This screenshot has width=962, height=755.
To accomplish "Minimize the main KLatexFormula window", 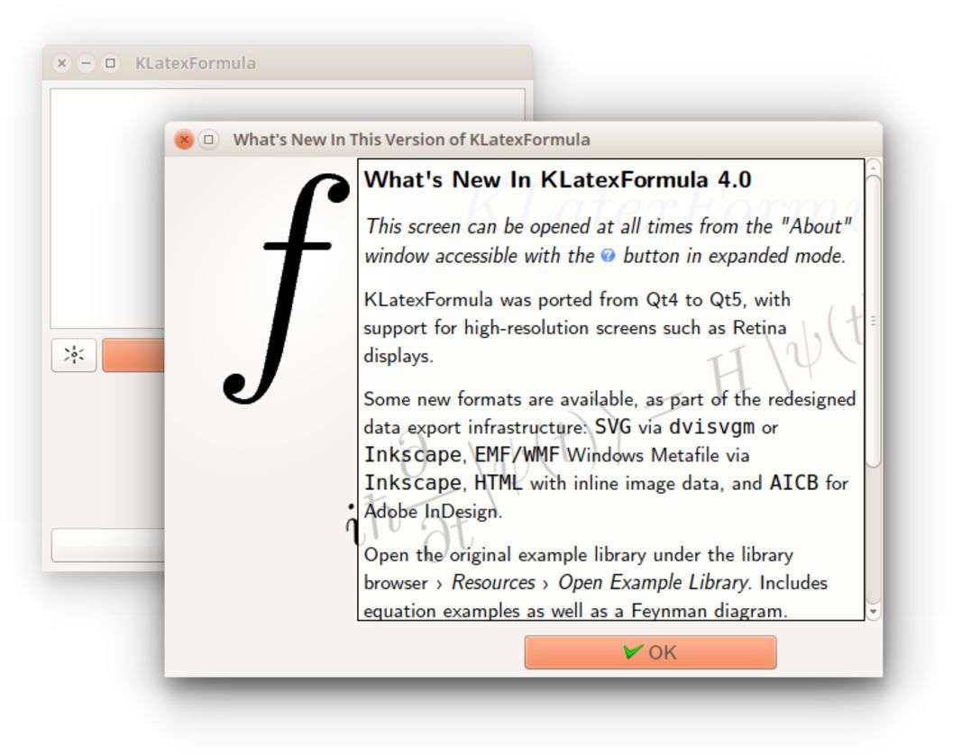I will point(86,63).
